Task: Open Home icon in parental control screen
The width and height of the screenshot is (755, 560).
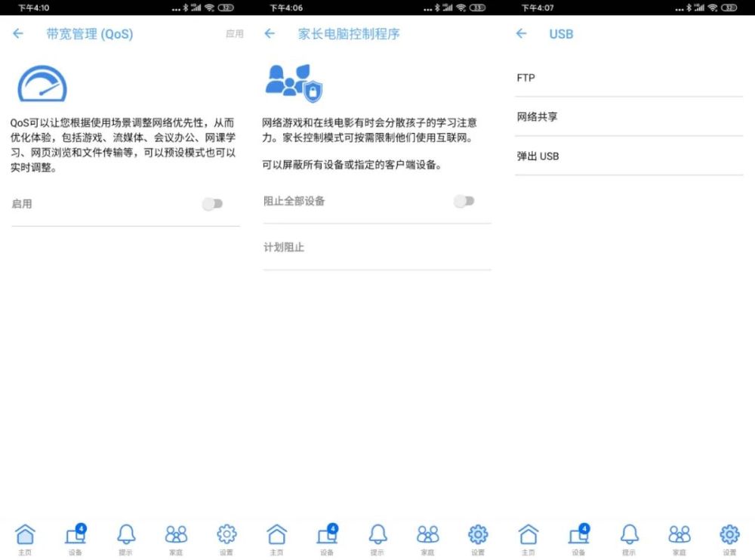Action: click(x=277, y=540)
